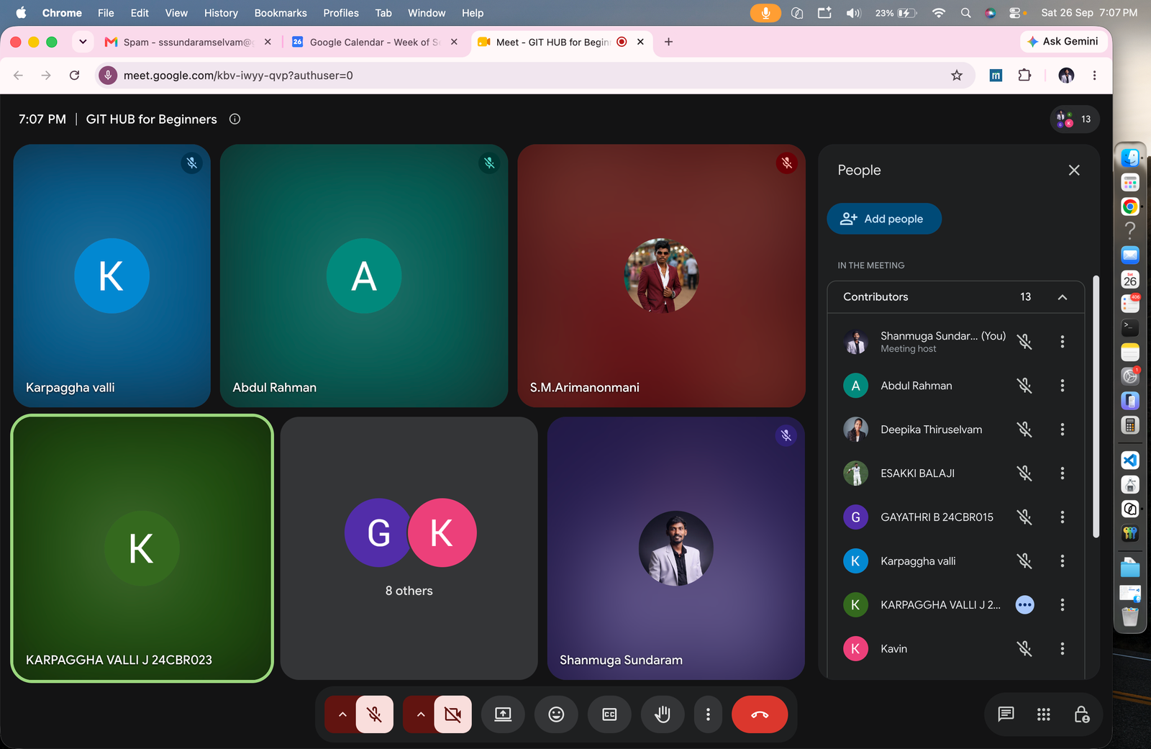The image size is (1151, 749).
Task: Open participants count badge showing 13
Action: [x=1075, y=119]
